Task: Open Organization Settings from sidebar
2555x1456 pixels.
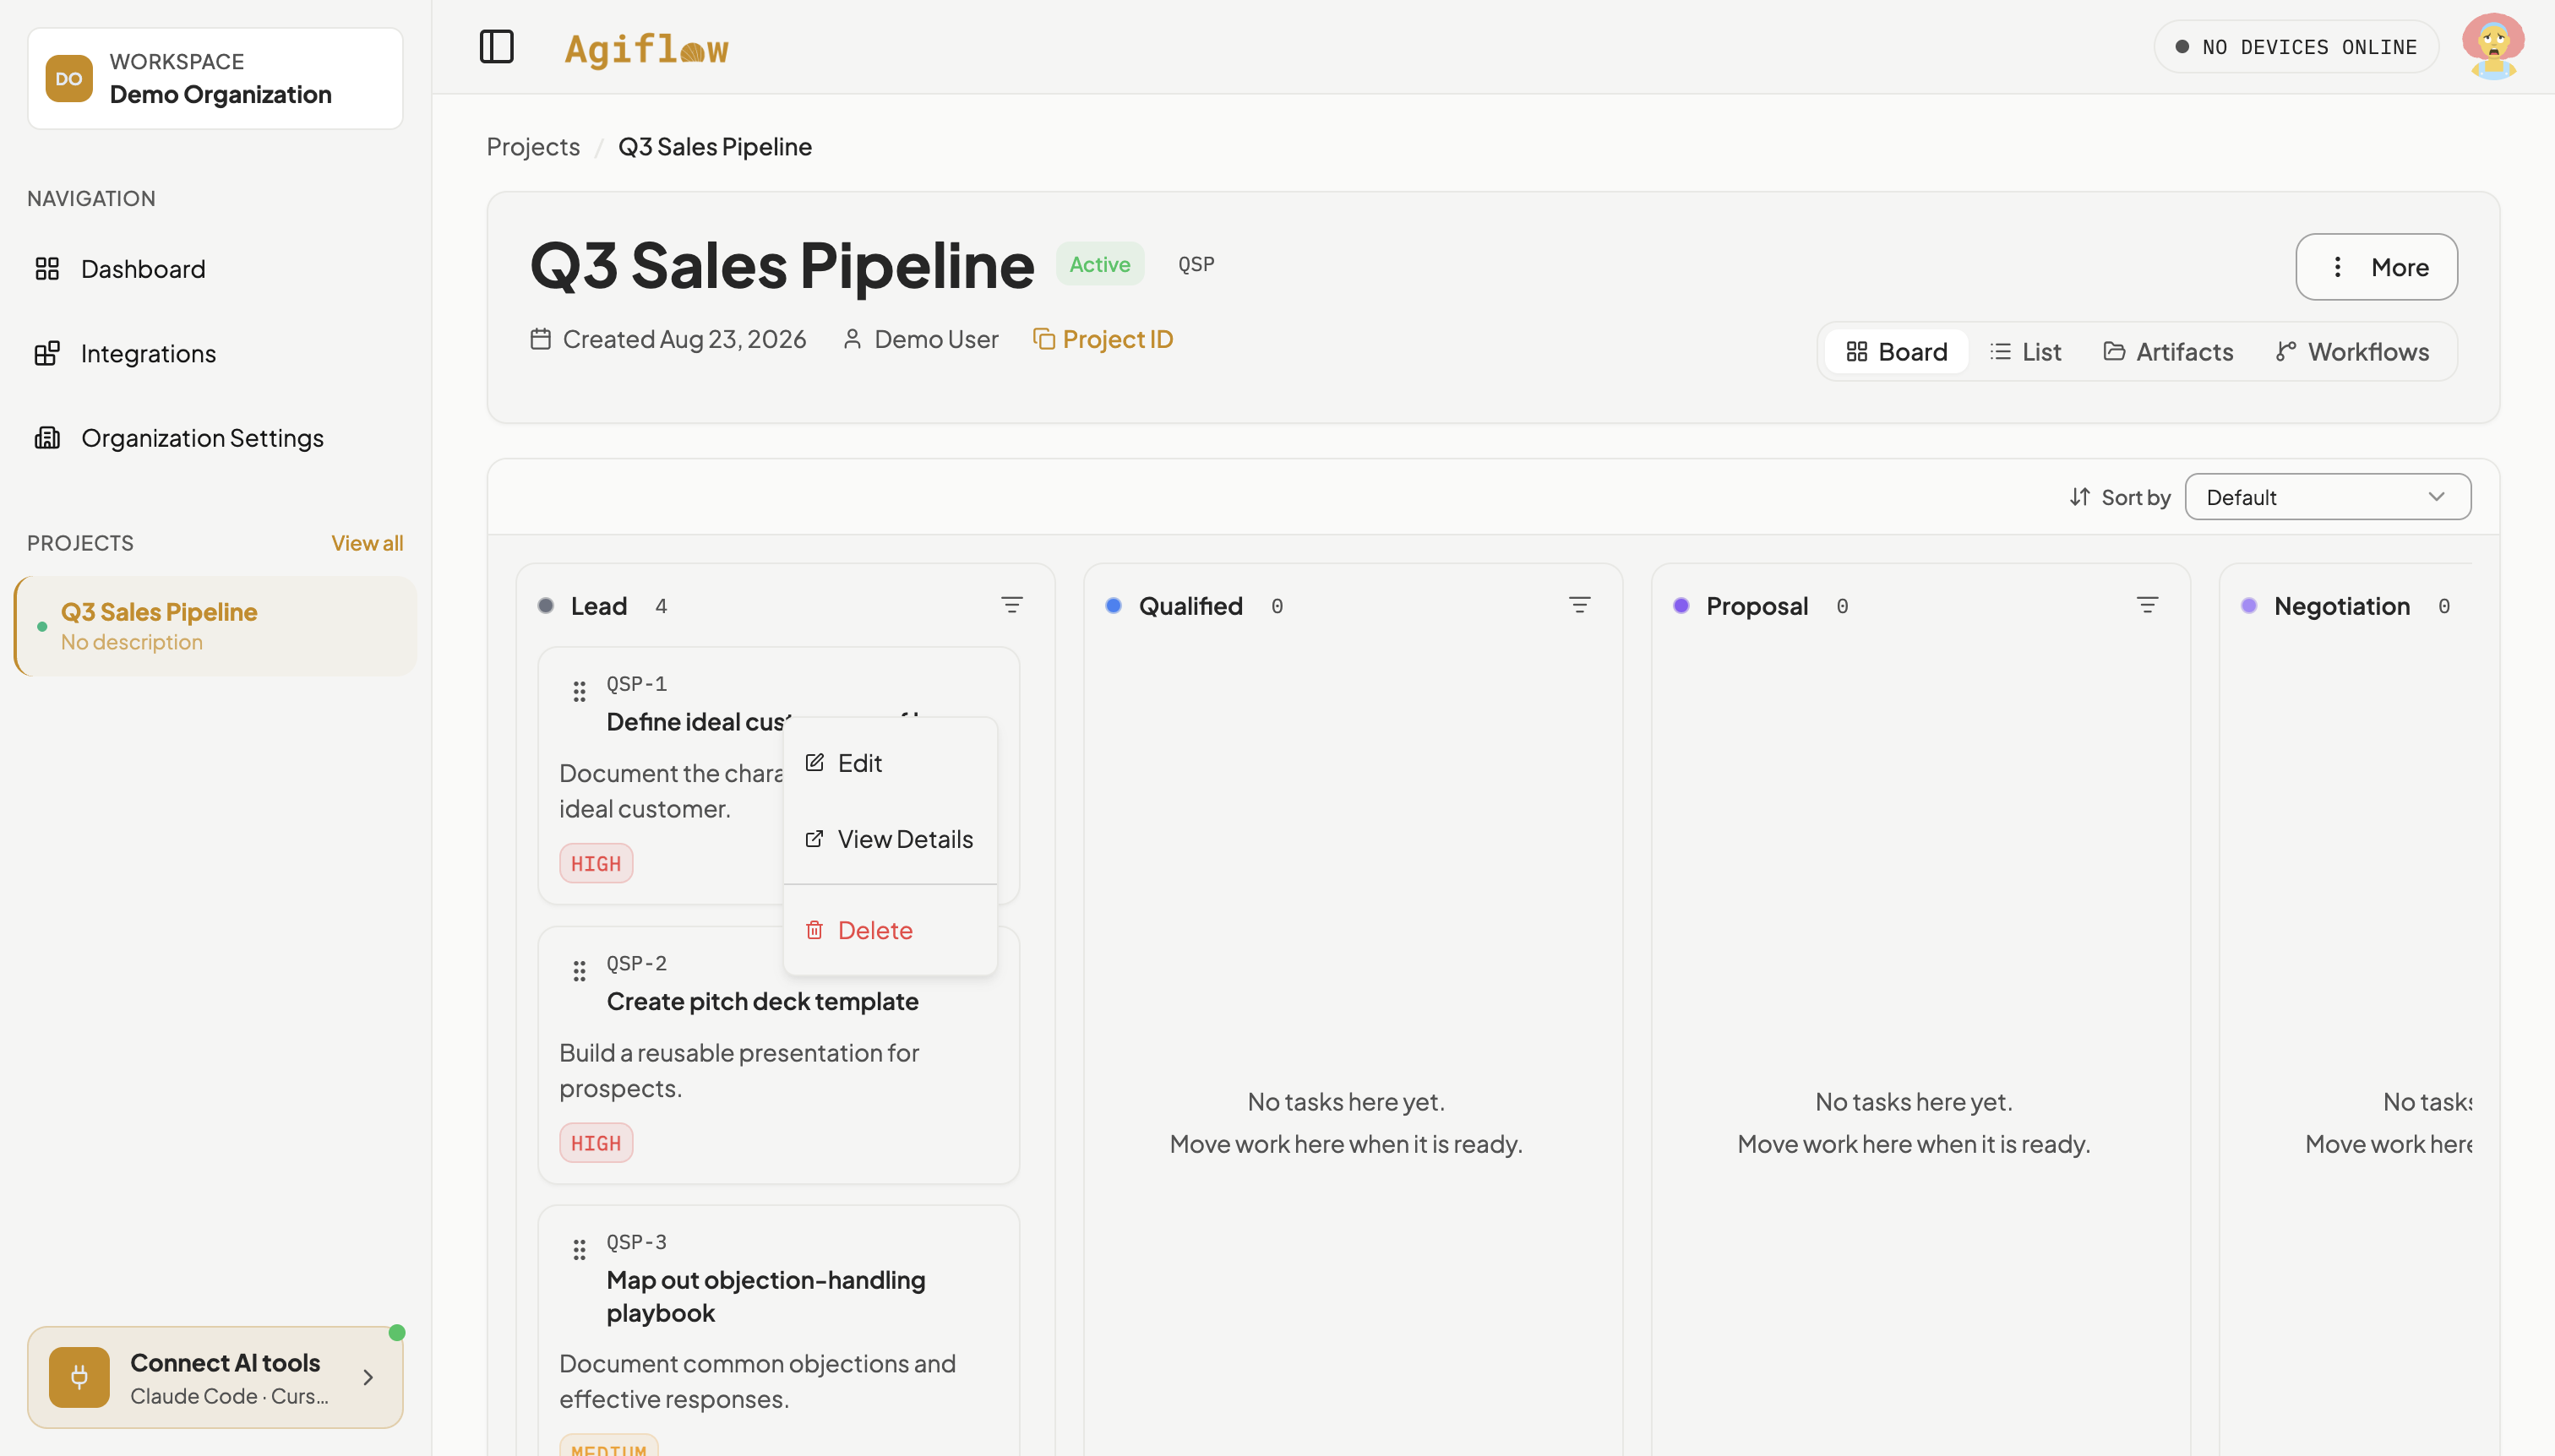Action: [215, 438]
